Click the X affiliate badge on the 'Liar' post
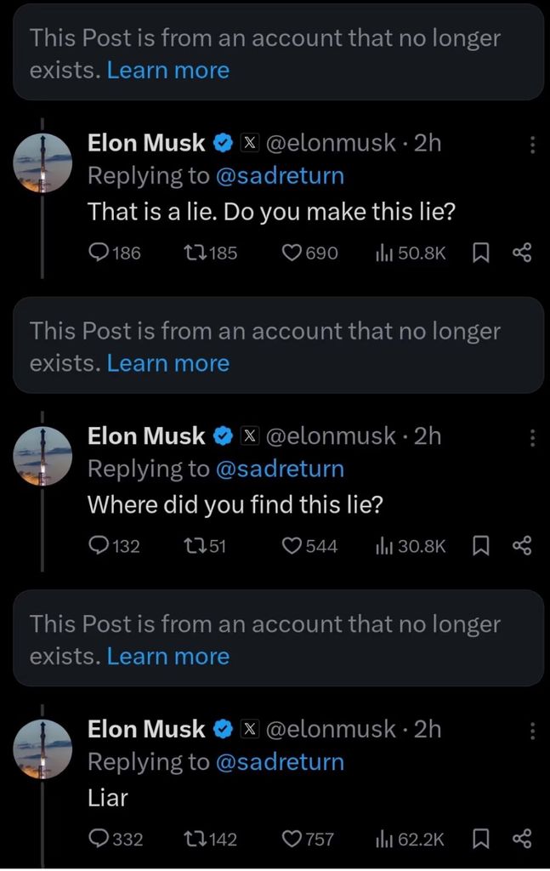The height and width of the screenshot is (871, 550). click(x=250, y=730)
